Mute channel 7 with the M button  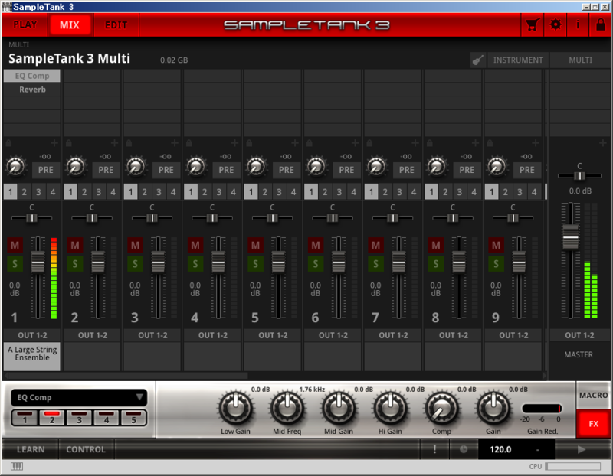375,245
